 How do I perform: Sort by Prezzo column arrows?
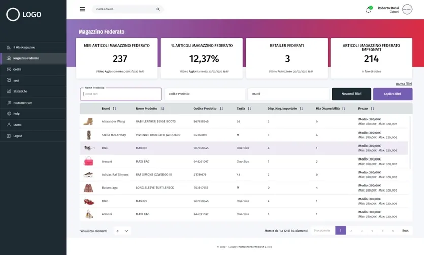tap(372, 108)
